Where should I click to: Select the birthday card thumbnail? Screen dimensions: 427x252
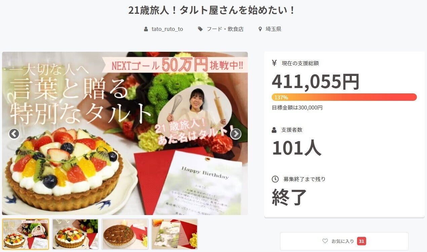(x=174, y=234)
